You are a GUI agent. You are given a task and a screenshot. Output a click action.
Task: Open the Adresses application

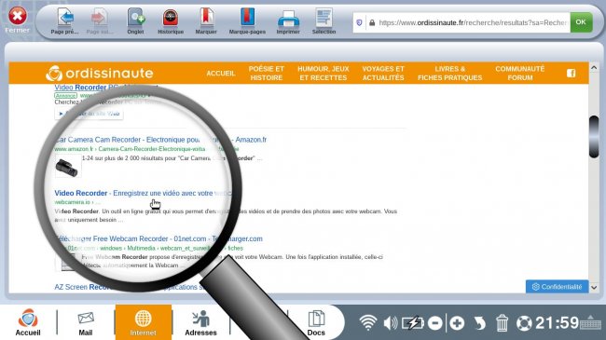(x=200, y=323)
